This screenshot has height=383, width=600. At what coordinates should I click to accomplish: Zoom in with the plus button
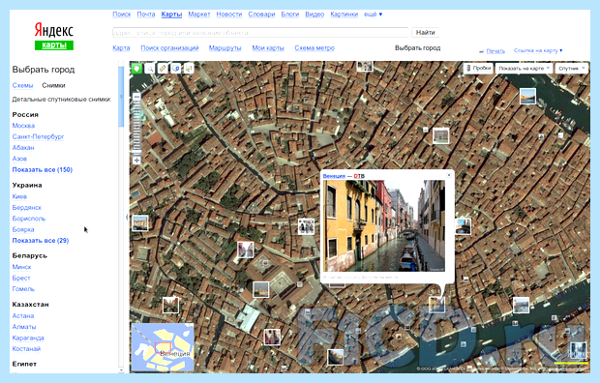click(136, 161)
